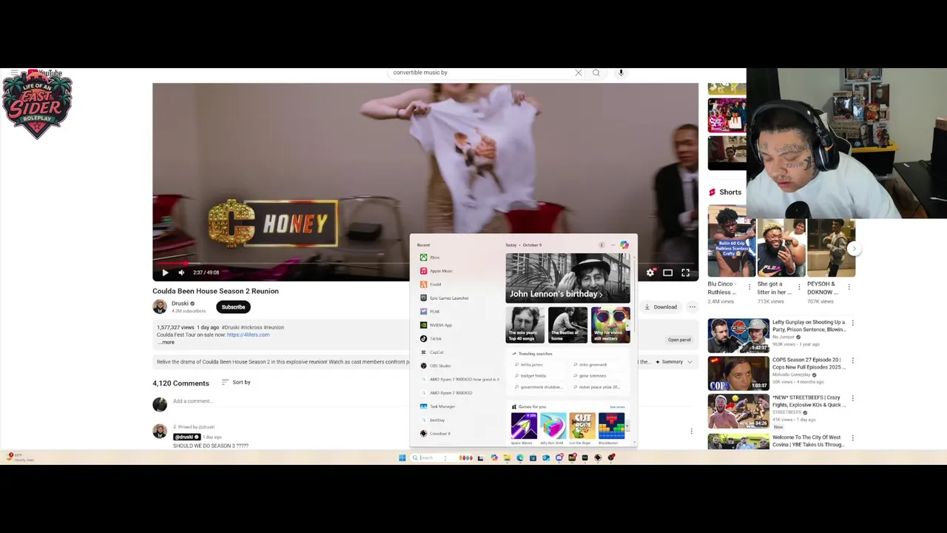Mute the video with the volume icon
947x533 pixels.
(181, 272)
